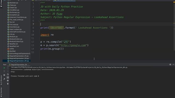Screen dimensions: 175x98
Task: Click the 'Date: 2020.03.29' comment line
Action: point(52,10)
